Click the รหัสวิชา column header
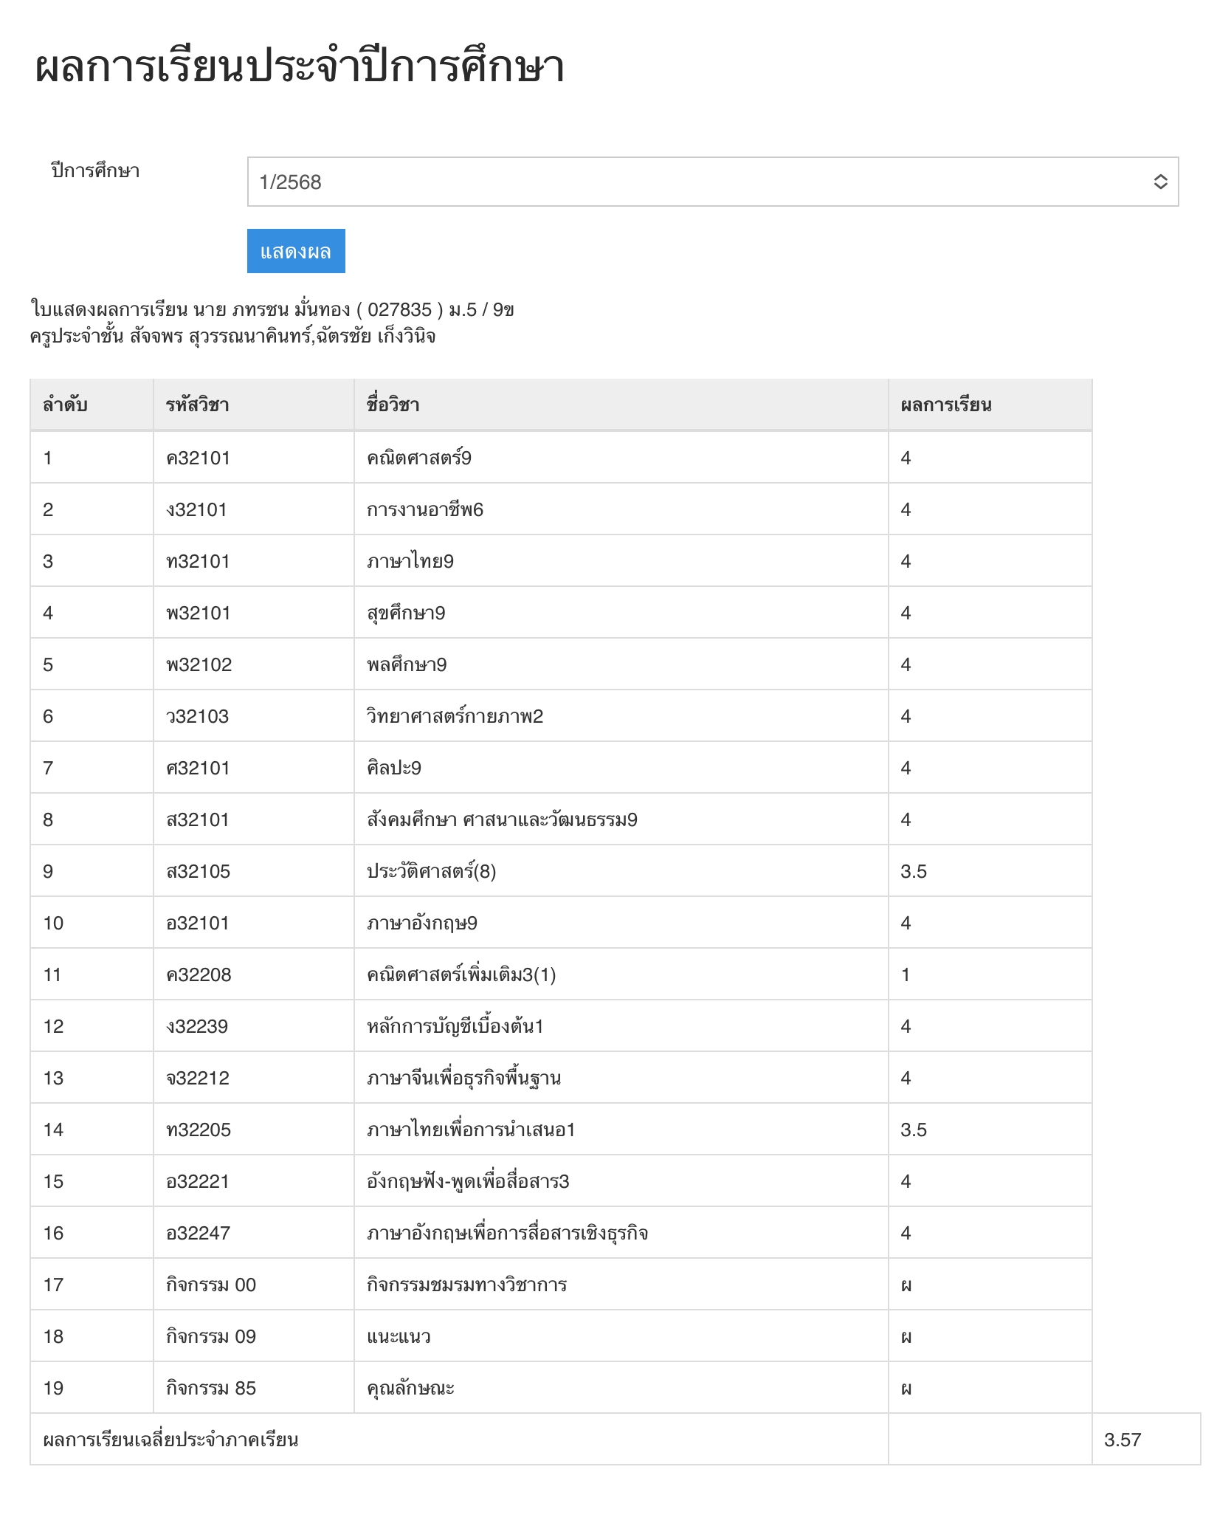Viewport: 1231px width, 1540px height. click(x=197, y=405)
